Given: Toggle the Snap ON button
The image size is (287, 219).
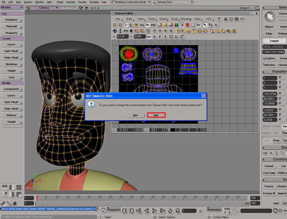Looking at the screenshot, I should coord(265,153).
